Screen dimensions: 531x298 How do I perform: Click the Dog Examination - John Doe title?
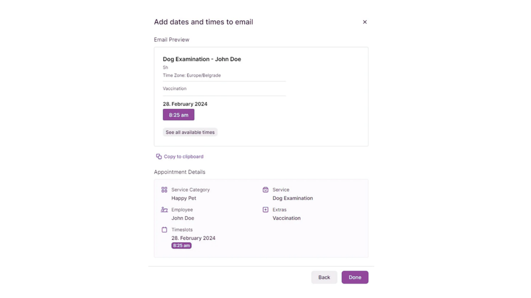click(x=202, y=59)
